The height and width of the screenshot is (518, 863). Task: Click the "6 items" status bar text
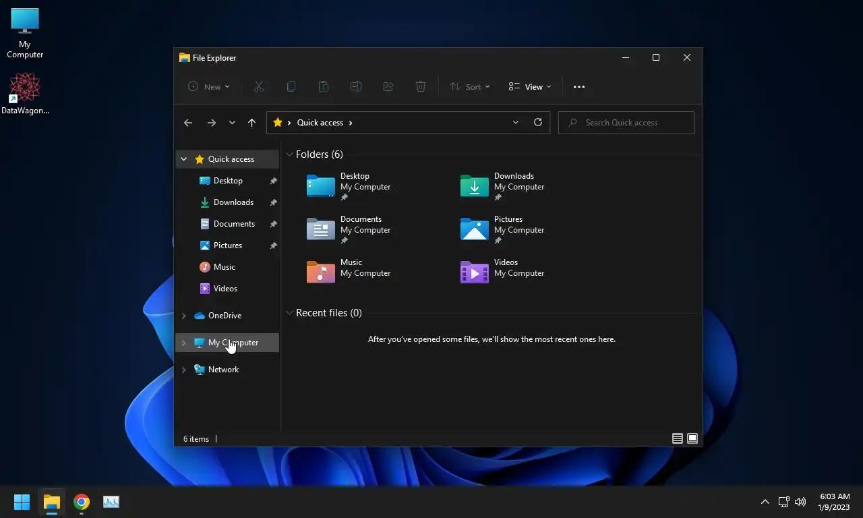[x=196, y=439]
